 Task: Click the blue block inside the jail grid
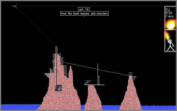pos(61,89)
